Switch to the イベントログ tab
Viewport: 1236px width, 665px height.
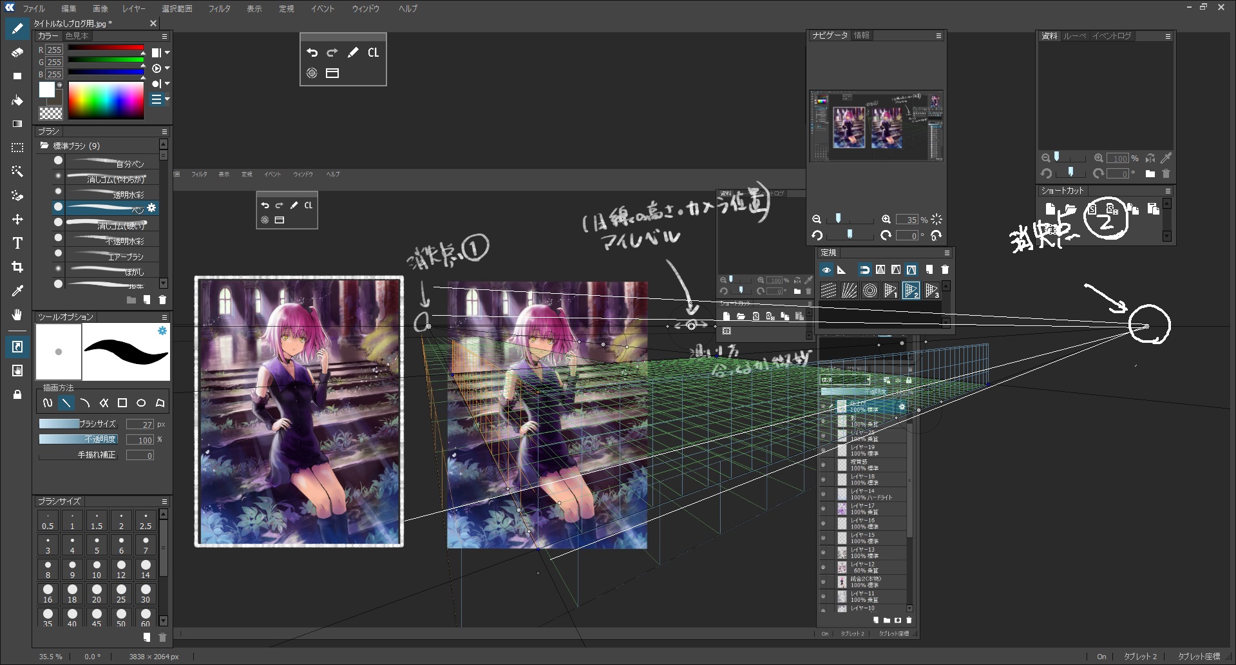coord(1112,35)
